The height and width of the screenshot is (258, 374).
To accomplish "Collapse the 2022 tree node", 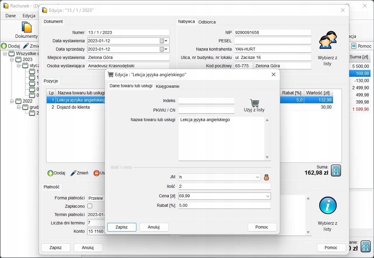I will pyautogui.click(x=12, y=101).
